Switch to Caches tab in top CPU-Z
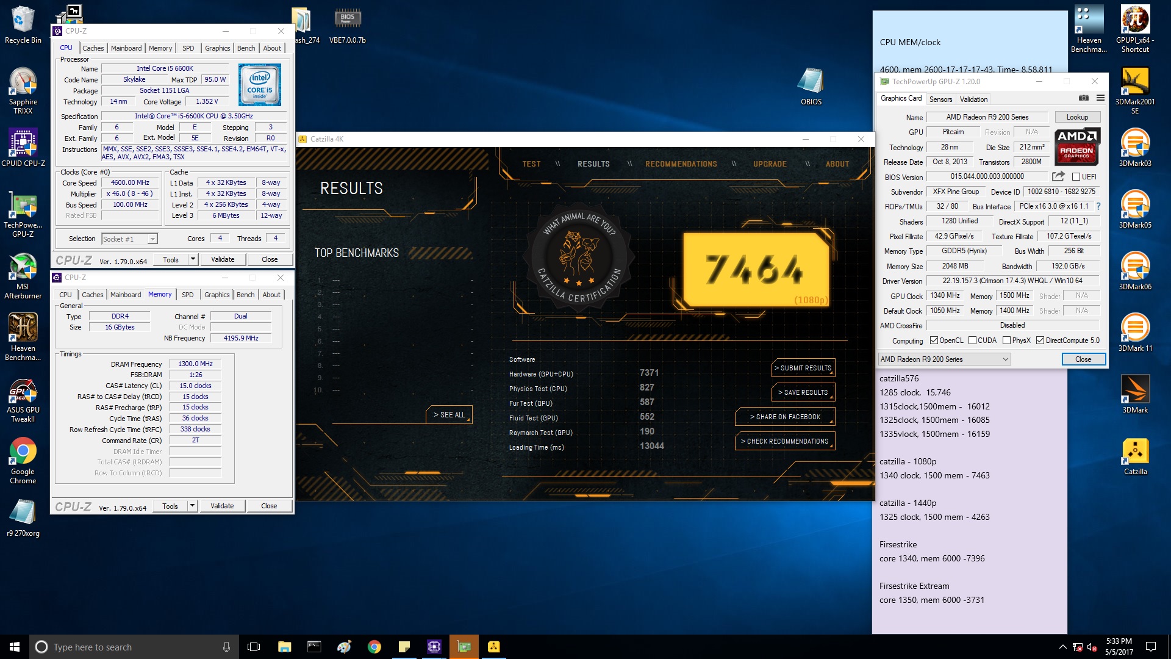Image resolution: width=1171 pixels, height=659 pixels. (93, 48)
